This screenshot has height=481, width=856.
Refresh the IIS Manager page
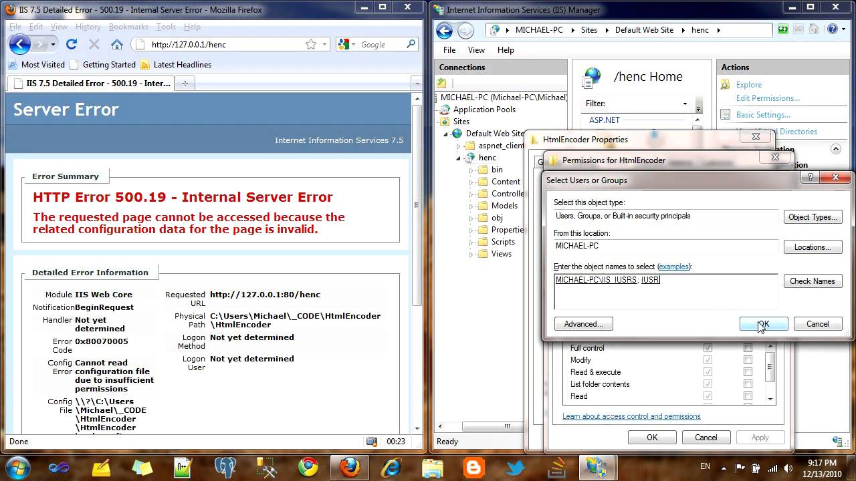(783, 29)
